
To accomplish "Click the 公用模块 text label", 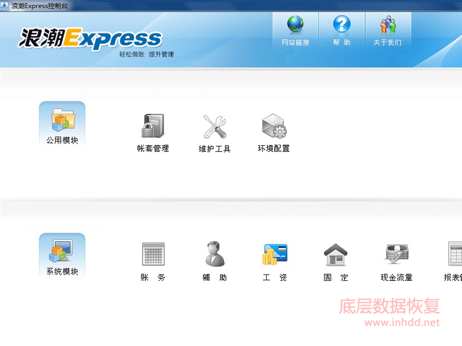I will pos(62,140).
